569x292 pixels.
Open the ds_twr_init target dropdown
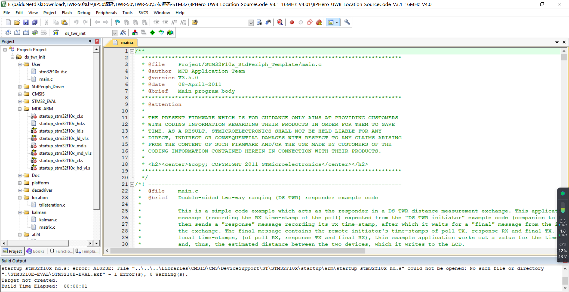point(115,33)
